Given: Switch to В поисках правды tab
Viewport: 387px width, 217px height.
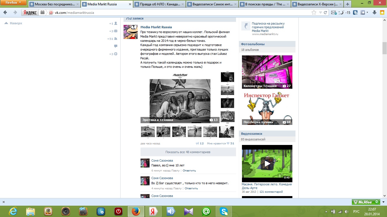Looking at the screenshot, I should (264, 4).
